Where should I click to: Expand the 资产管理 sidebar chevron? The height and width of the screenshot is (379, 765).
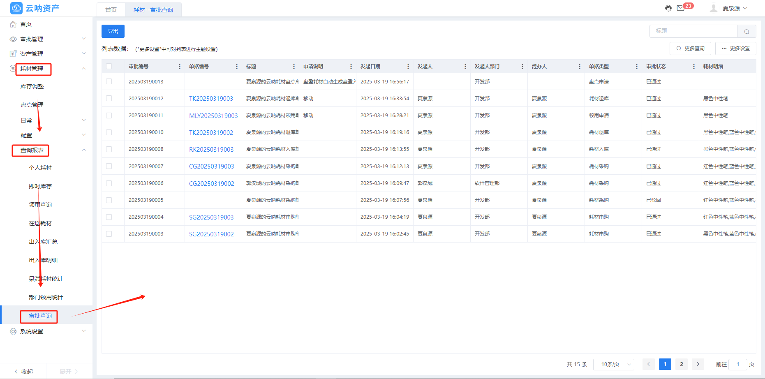[84, 53]
